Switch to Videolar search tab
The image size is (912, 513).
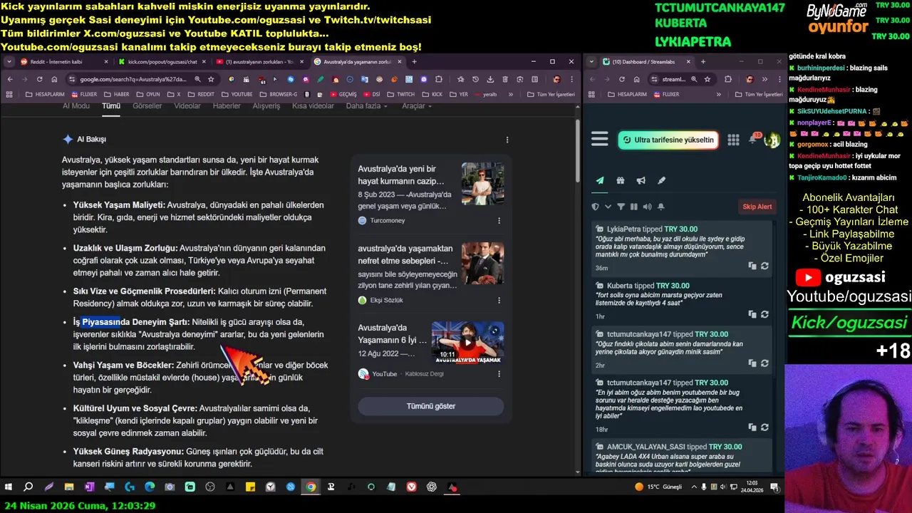click(187, 106)
